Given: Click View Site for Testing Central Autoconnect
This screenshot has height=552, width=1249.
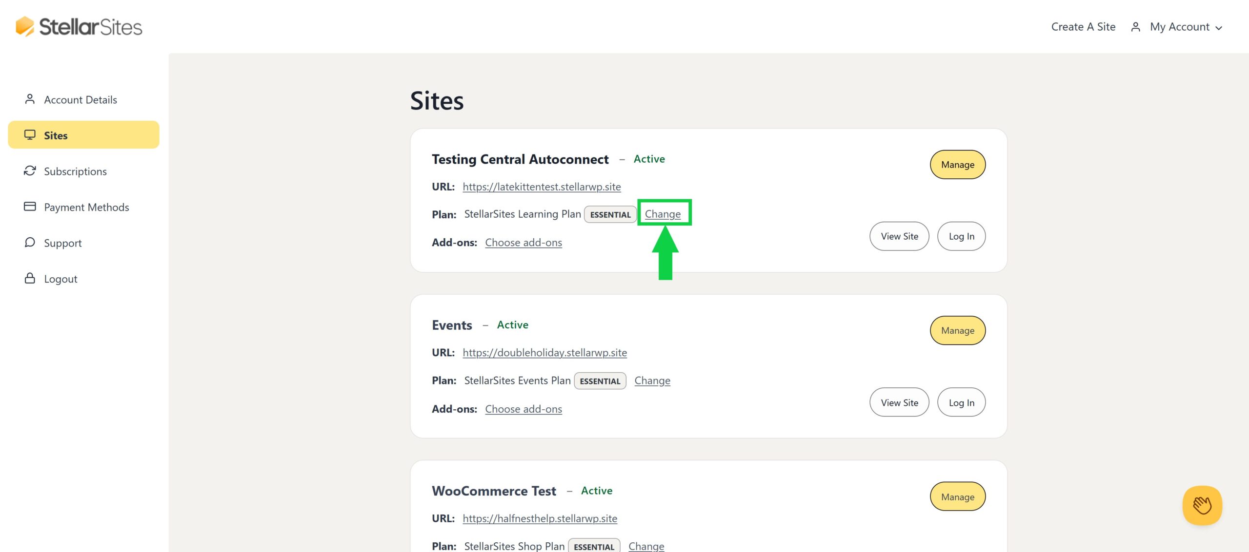Looking at the screenshot, I should click(899, 236).
